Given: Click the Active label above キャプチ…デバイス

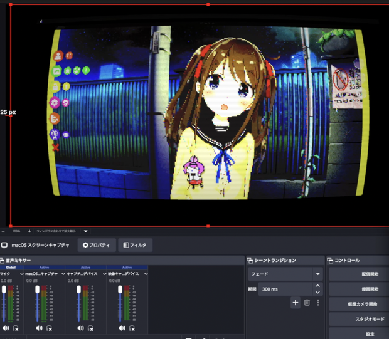Looking at the screenshot, I should pyautogui.click(x=85, y=268).
